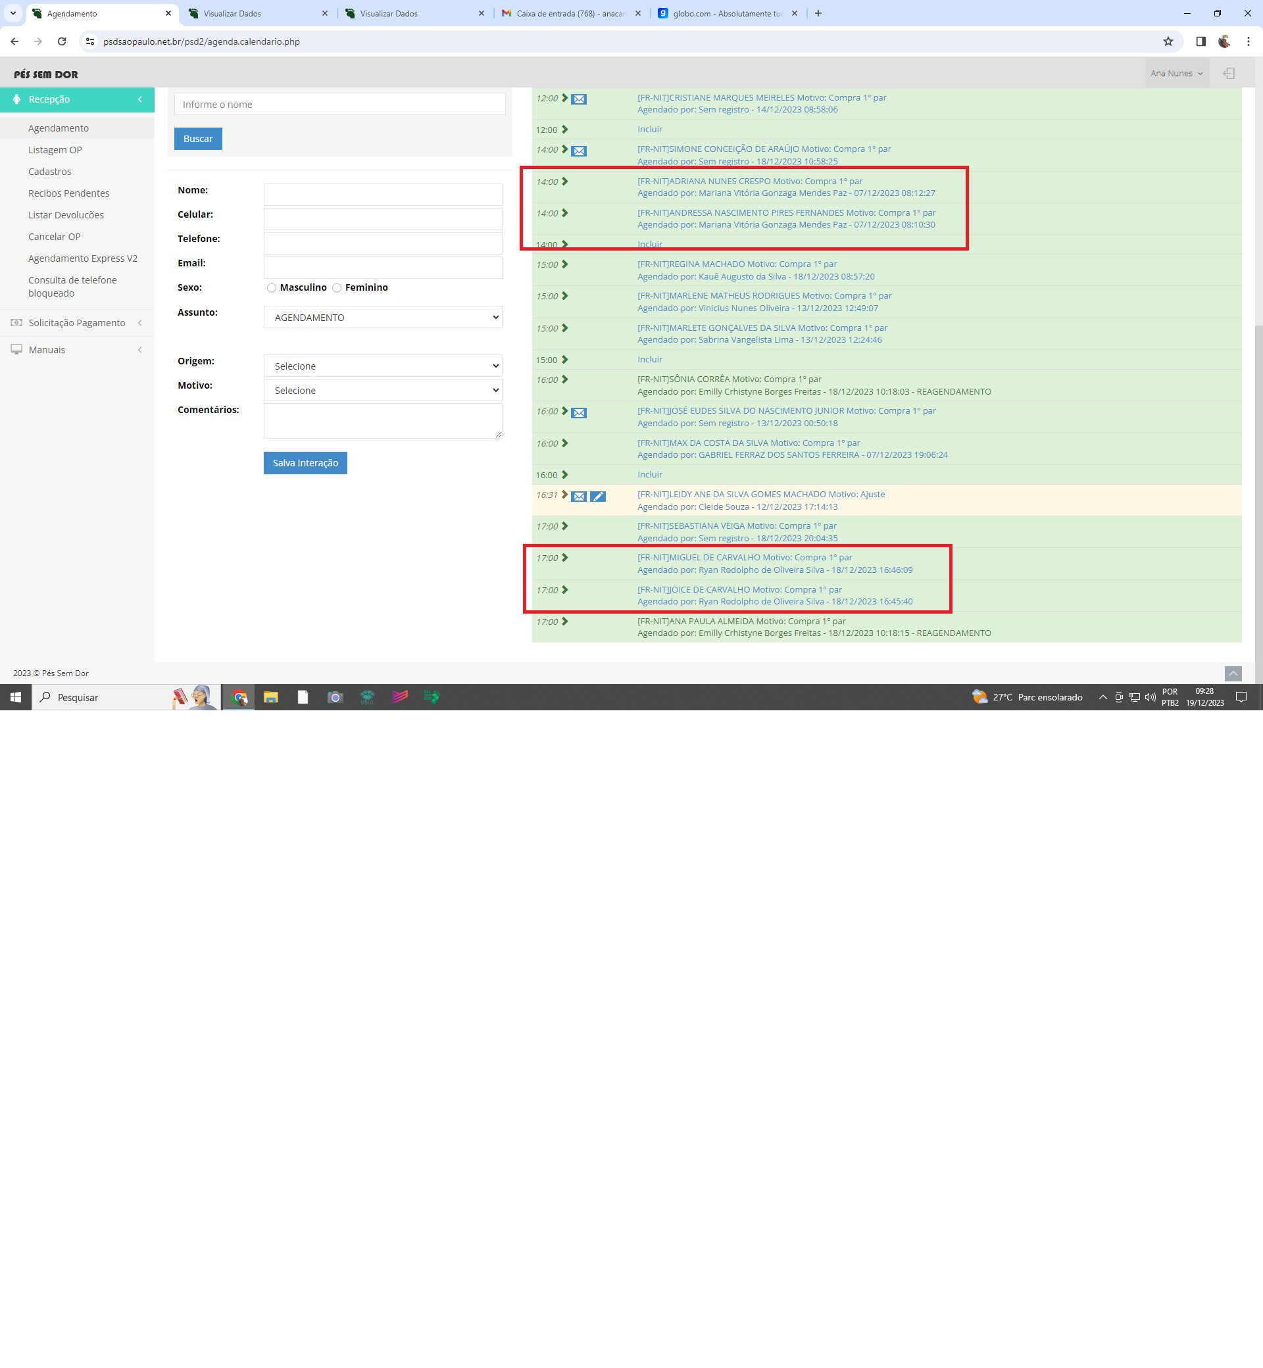Click scroll-to-top arrow in page footer
The image size is (1263, 1368).
pyautogui.click(x=1232, y=673)
